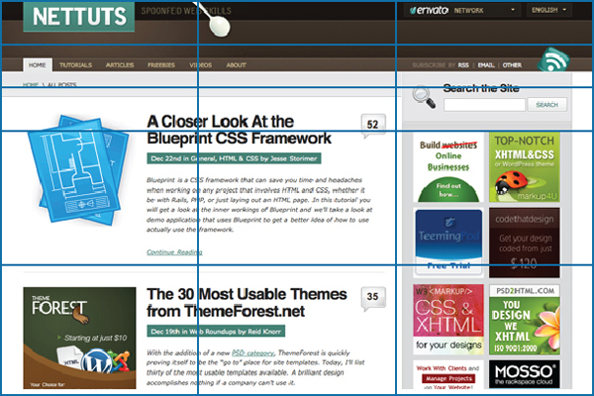594x396 pixels.
Task: Click the green RSS feed icon
Action: (553, 59)
